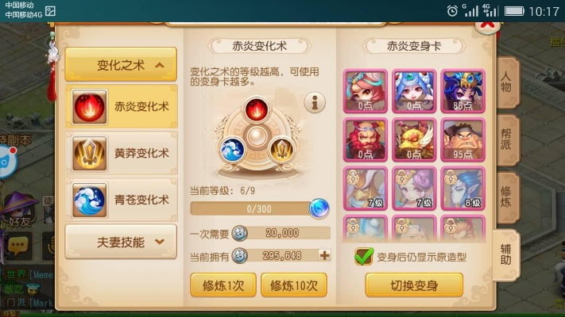
Task: Uncheck 变身后仍显示原造型 checkbox
Action: click(x=364, y=257)
